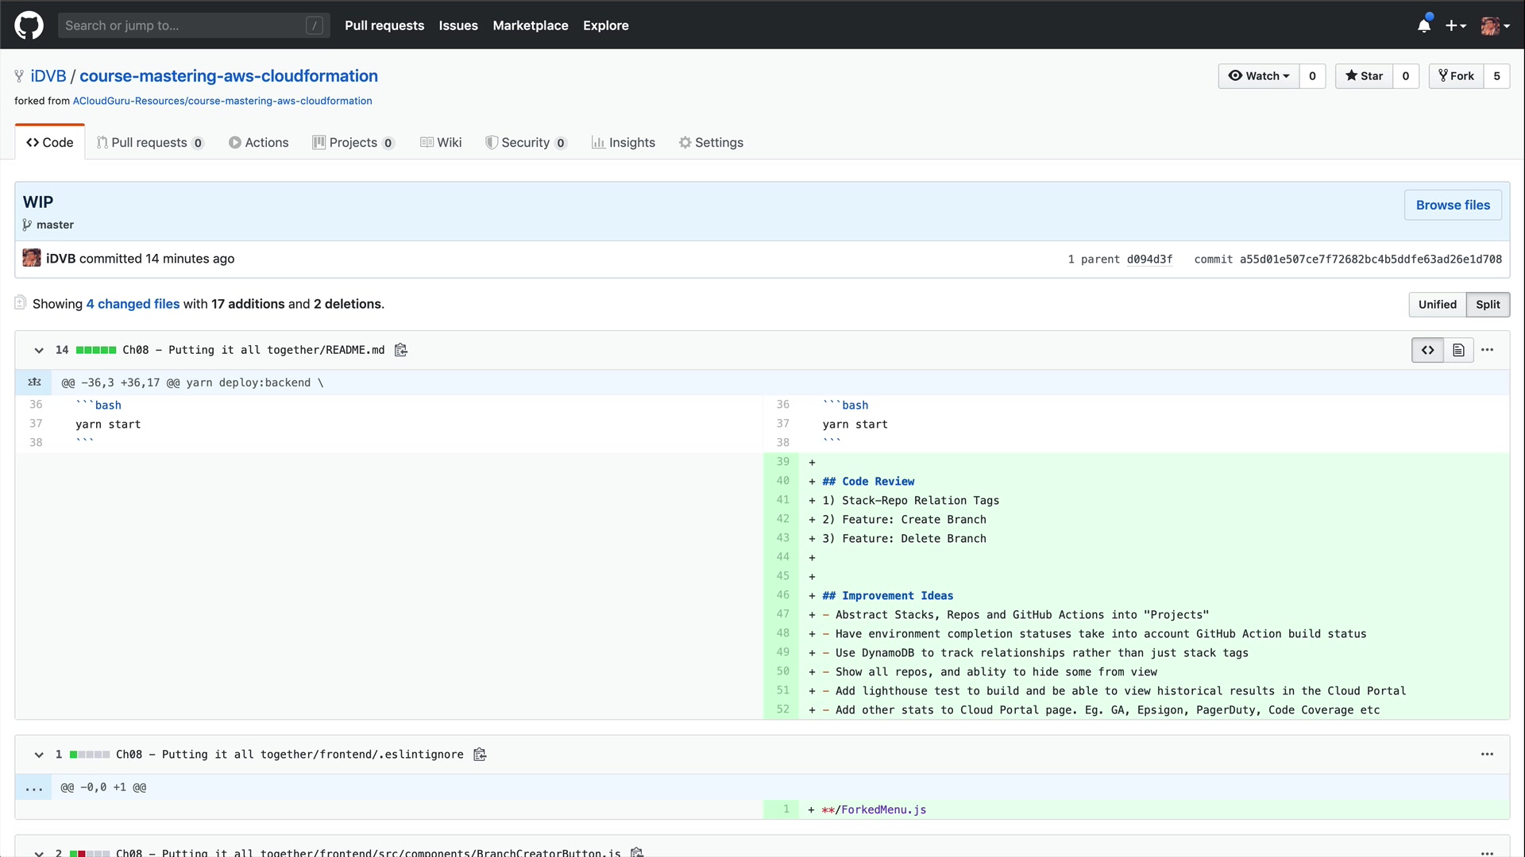Viewport: 1525px width, 857px height.
Task: Display the rich diff for README.md
Action: (1458, 350)
